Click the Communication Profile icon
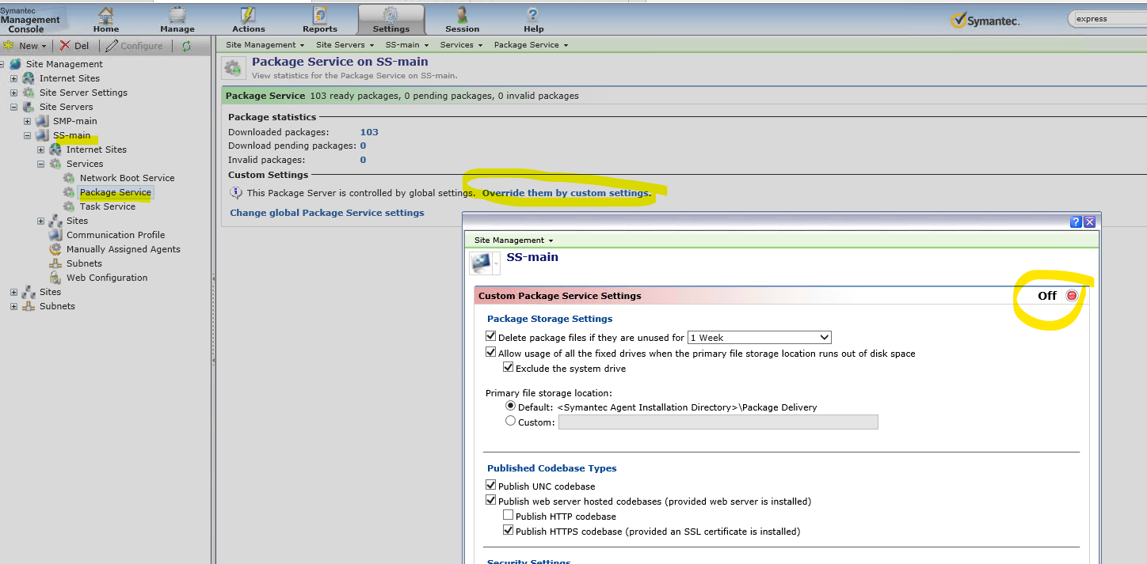The width and height of the screenshot is (1147, 564). click(x=55, y=235)
